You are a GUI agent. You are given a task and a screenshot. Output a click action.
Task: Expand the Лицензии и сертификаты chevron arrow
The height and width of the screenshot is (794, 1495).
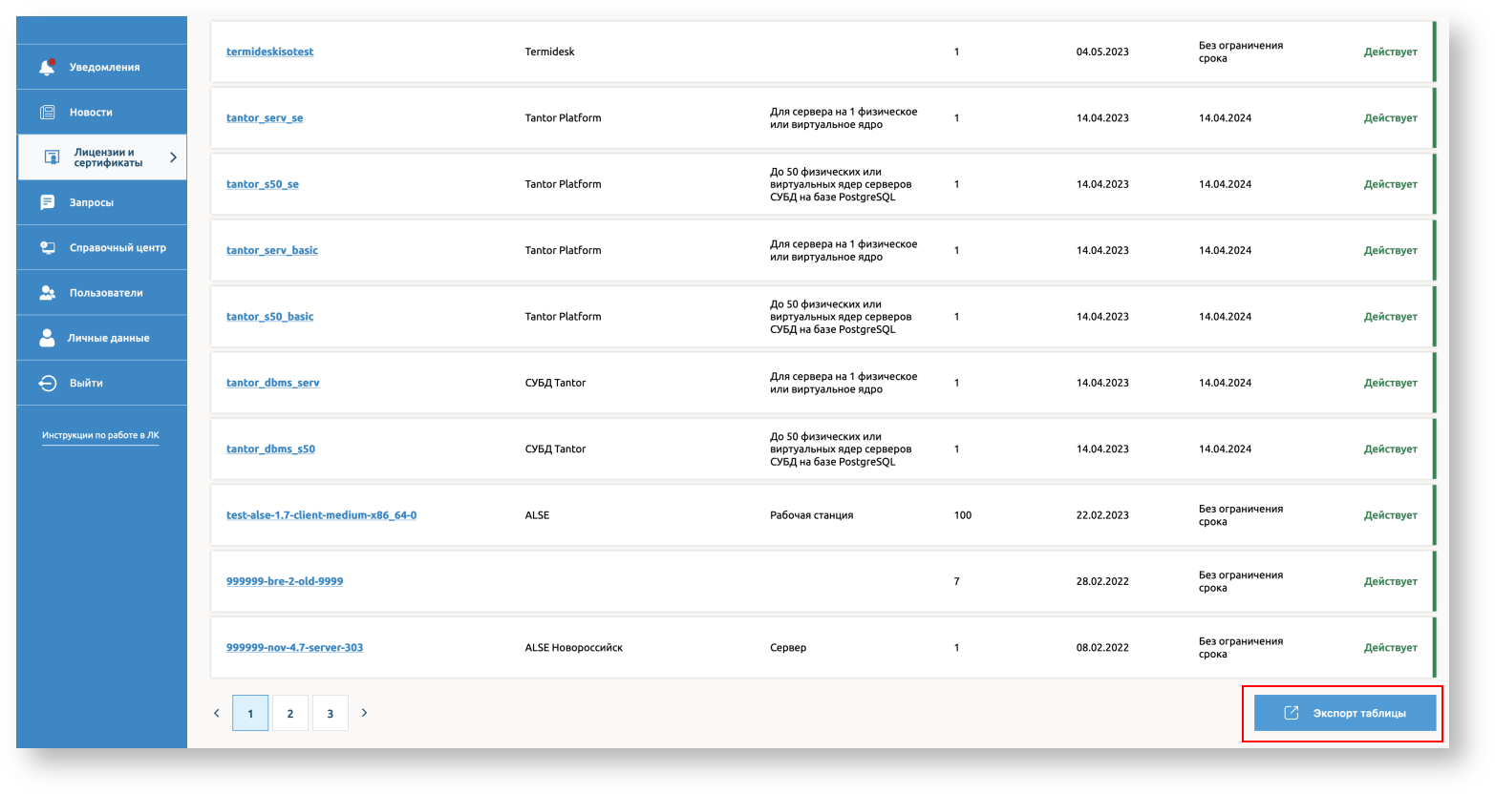point(173,157)
